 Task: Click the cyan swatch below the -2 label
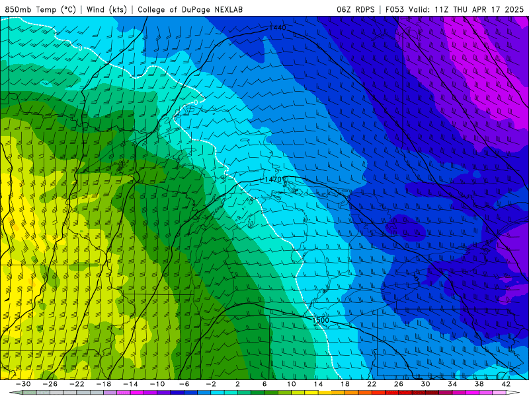(218, 393)
